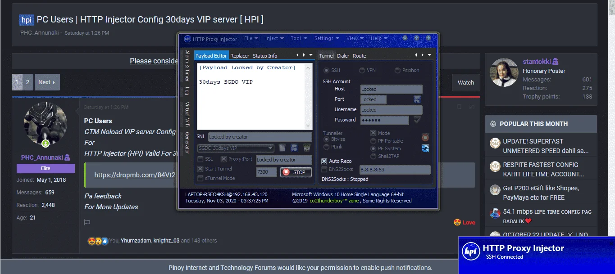Viewport: 615px width, 274px height.
Task: Select the PLink tunnelier option
Action: [326, 147]
